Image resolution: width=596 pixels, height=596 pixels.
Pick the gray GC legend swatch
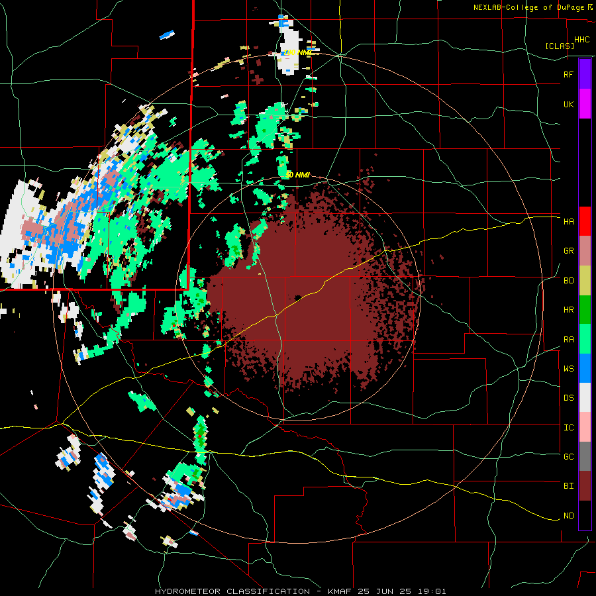[585, 456]
